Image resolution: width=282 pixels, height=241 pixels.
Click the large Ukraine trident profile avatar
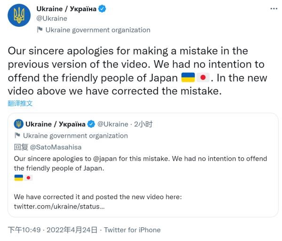pyautogui.click(x=19, y=17)
